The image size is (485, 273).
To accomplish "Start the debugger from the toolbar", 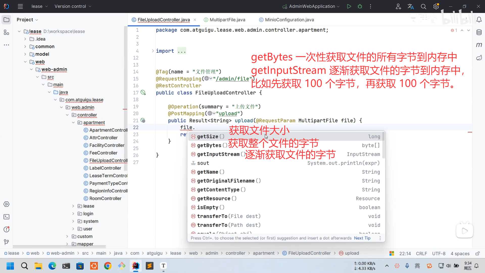I will pyautogui.click(x=360, y=6).
